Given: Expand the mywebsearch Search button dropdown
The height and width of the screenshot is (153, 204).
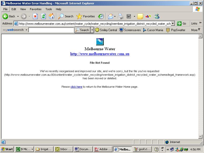Looking at the screenshot, I should click(x=92, y=30).
